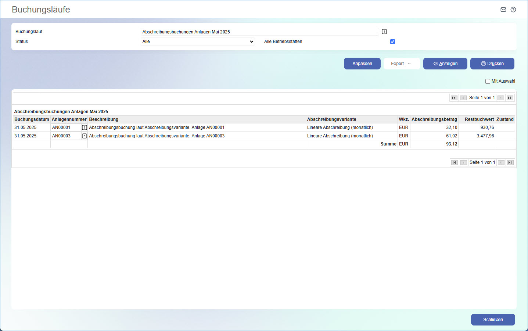Click the AN00003 Anlagennummer field
528x331 pixels.
pyautogui.click(x=66, y=136)
